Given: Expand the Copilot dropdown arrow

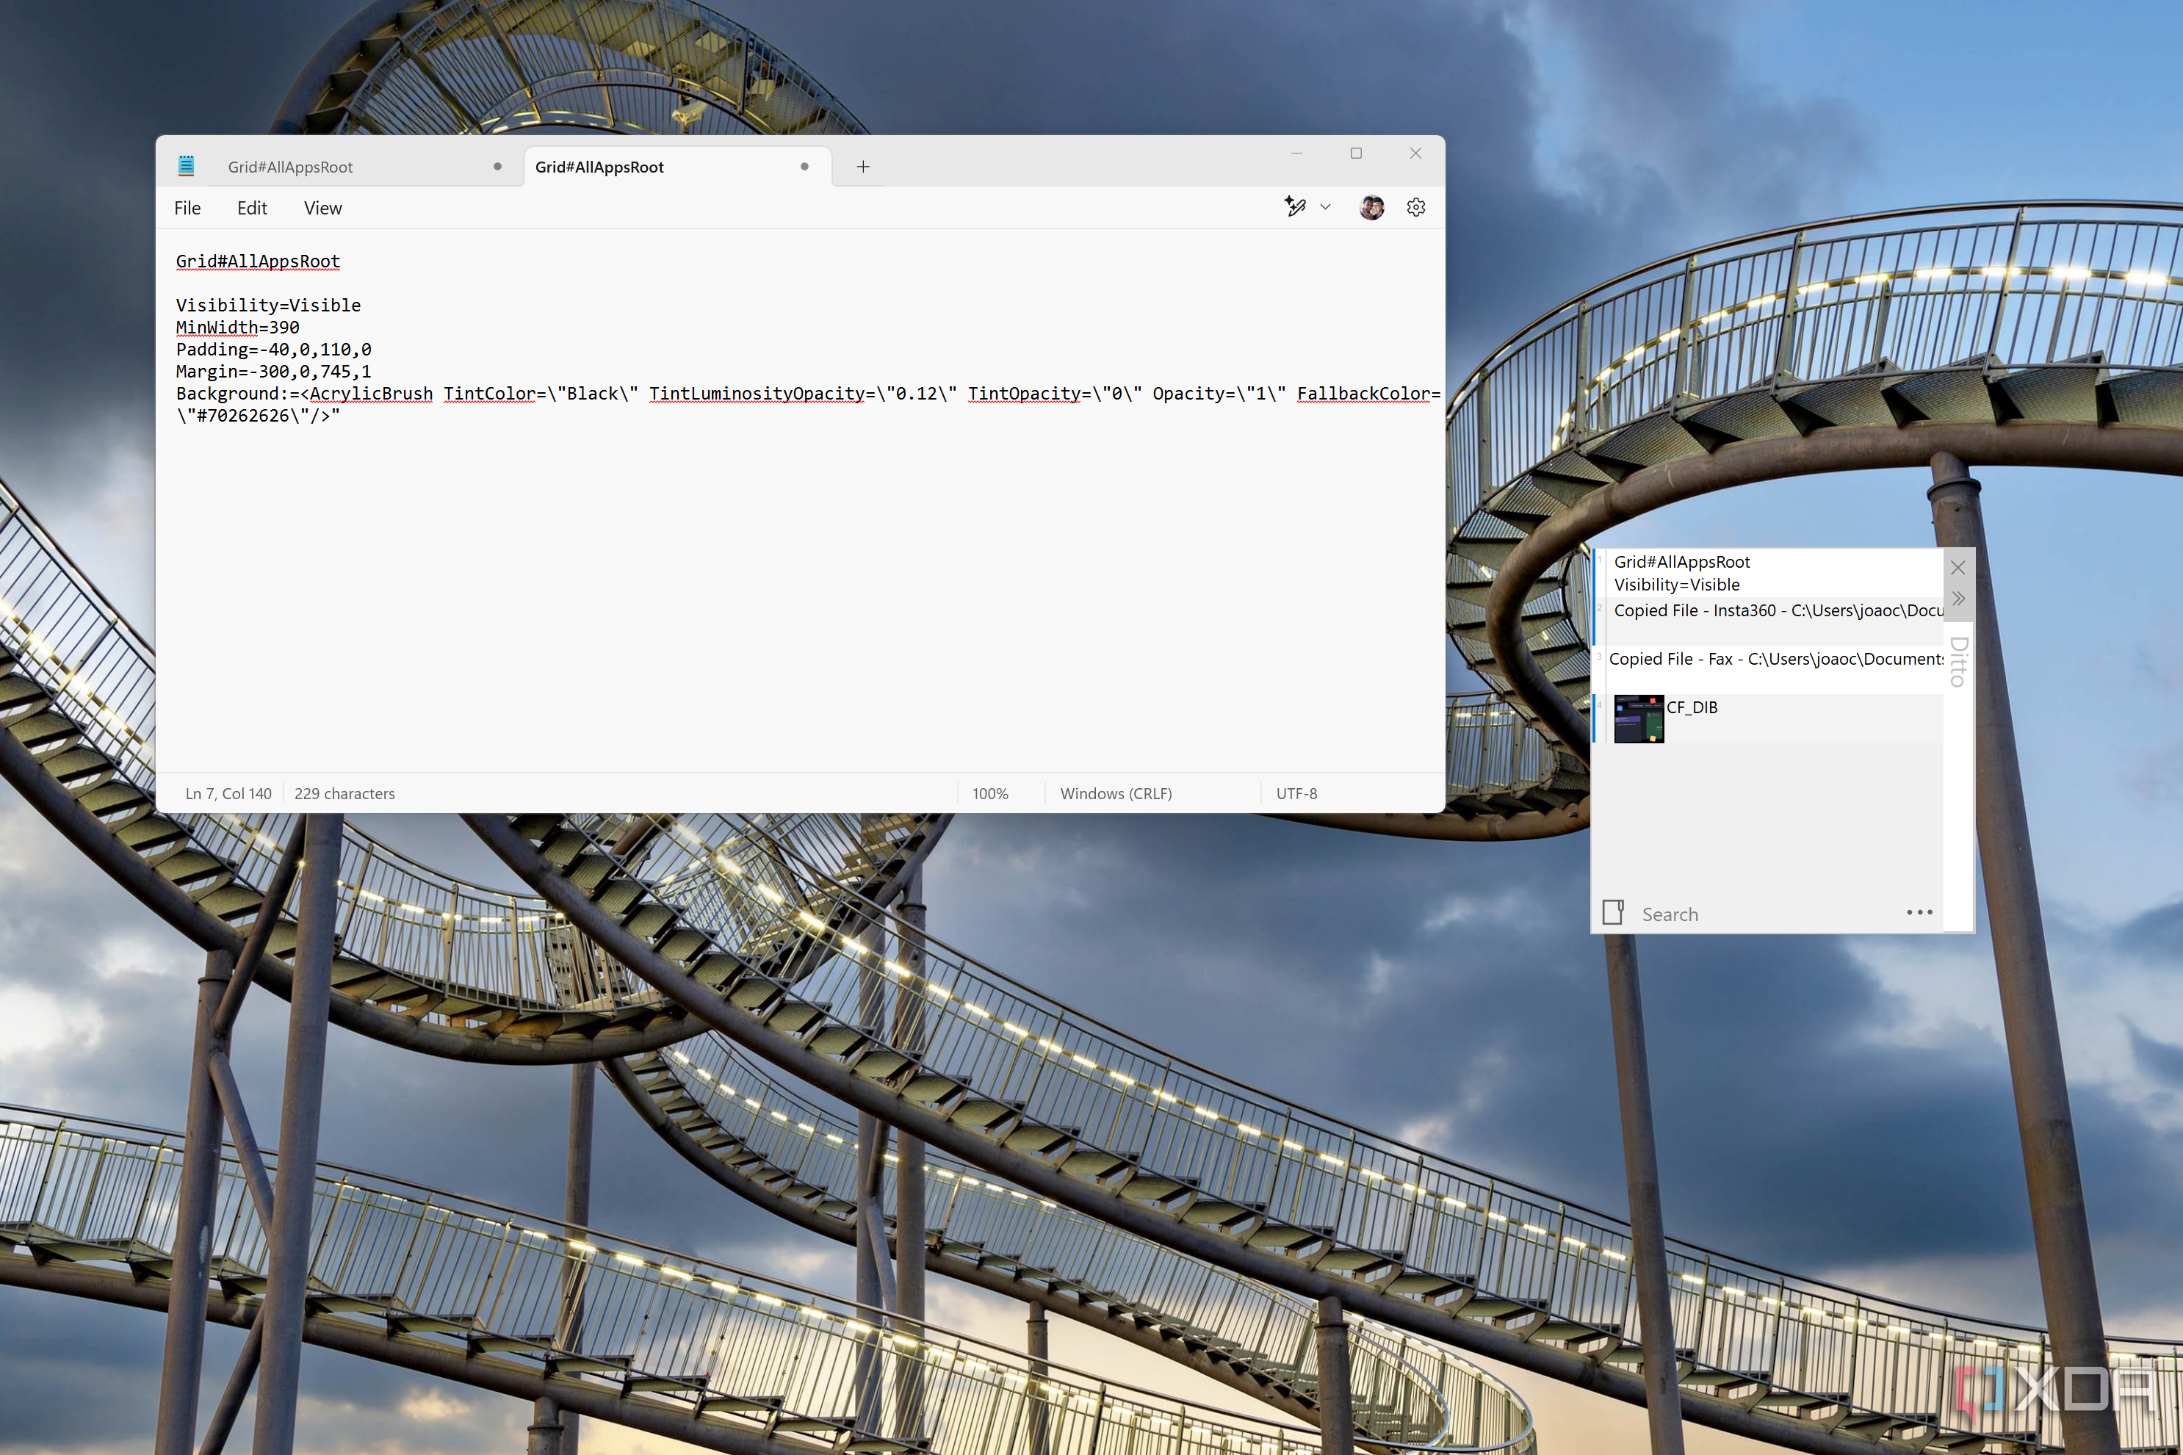Looking at the screenshot, I should pos(1326,207).
